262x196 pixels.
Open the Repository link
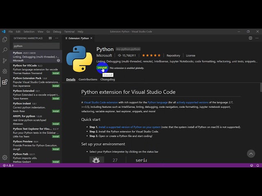pyautogui.click(x=173, y=56)
